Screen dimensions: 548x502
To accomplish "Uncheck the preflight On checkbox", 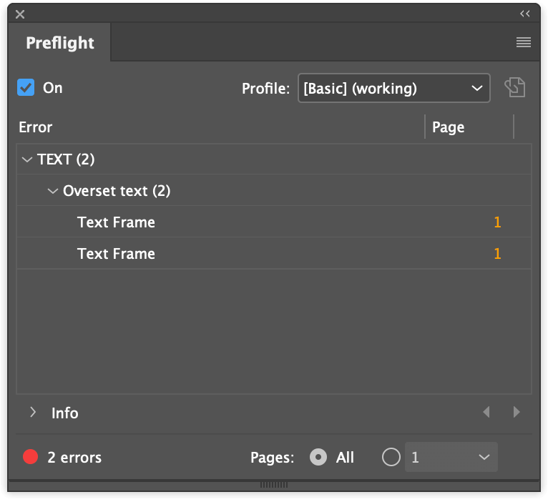I will [x=26, y=87].
